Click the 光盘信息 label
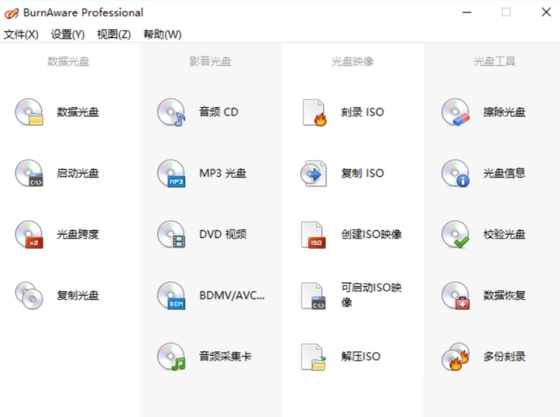This screenshot has height=417, width=560. pyautogui.click(x=504, y=173)
